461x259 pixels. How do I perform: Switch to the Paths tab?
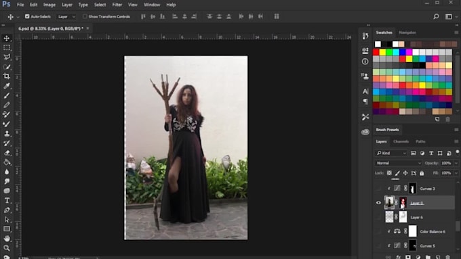pyautogui.click(x=420, y=141)
